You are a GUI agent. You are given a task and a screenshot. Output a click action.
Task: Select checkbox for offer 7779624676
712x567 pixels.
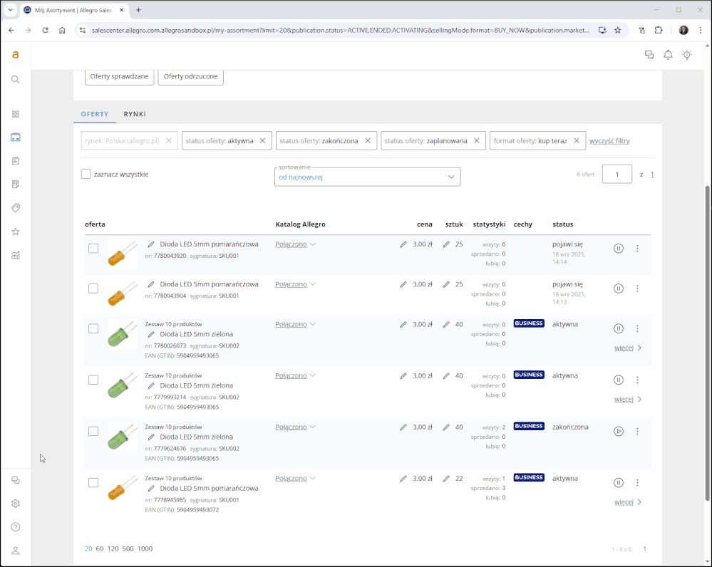93,431
